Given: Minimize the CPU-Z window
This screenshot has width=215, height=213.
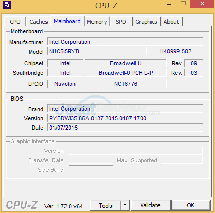Looking at the screenshot, I should click(169, 5).
